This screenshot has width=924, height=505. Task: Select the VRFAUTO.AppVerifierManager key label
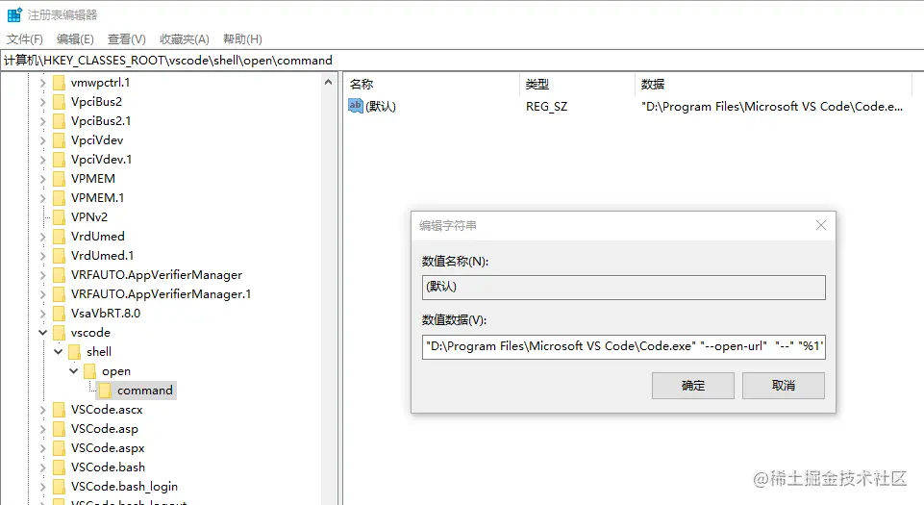pyautogui.click(x=157, y=275)
